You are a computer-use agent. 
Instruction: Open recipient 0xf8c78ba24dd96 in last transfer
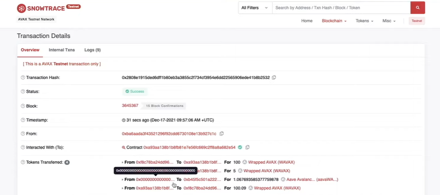pos(202,188)
